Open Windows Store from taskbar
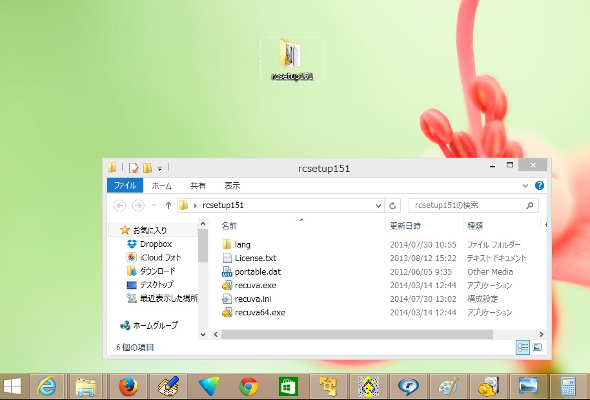Screen dimensions: 590x400 [x=289, y=386]
